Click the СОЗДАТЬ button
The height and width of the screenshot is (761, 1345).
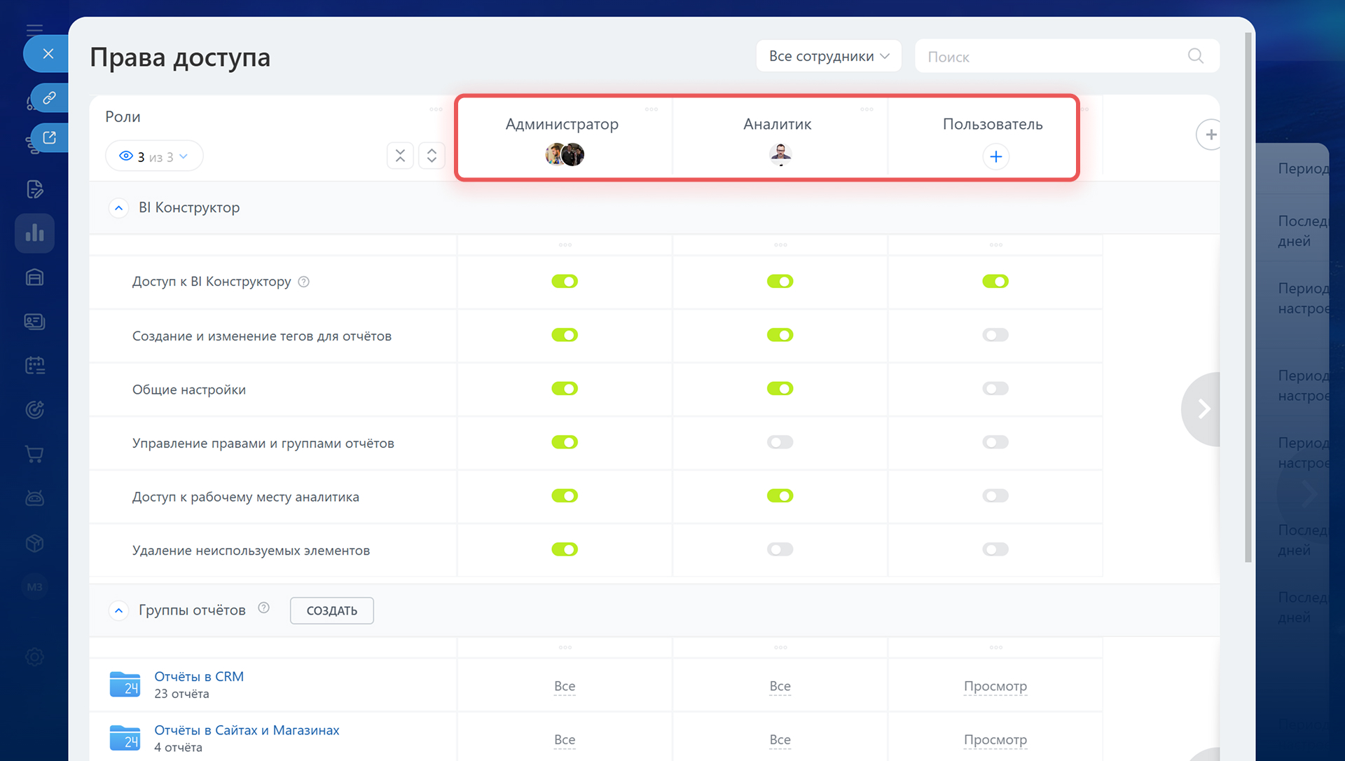point(331,611)
